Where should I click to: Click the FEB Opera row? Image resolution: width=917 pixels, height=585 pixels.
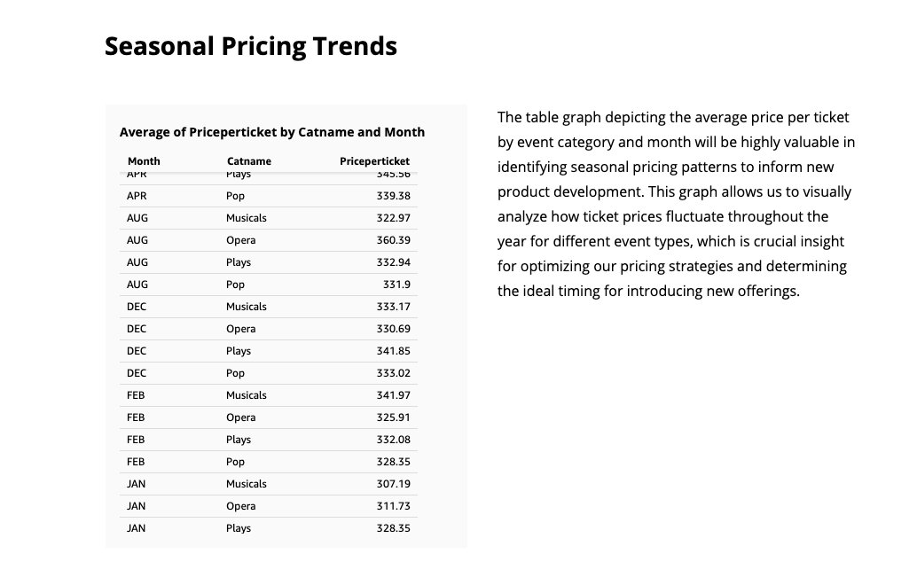point(269,417)
